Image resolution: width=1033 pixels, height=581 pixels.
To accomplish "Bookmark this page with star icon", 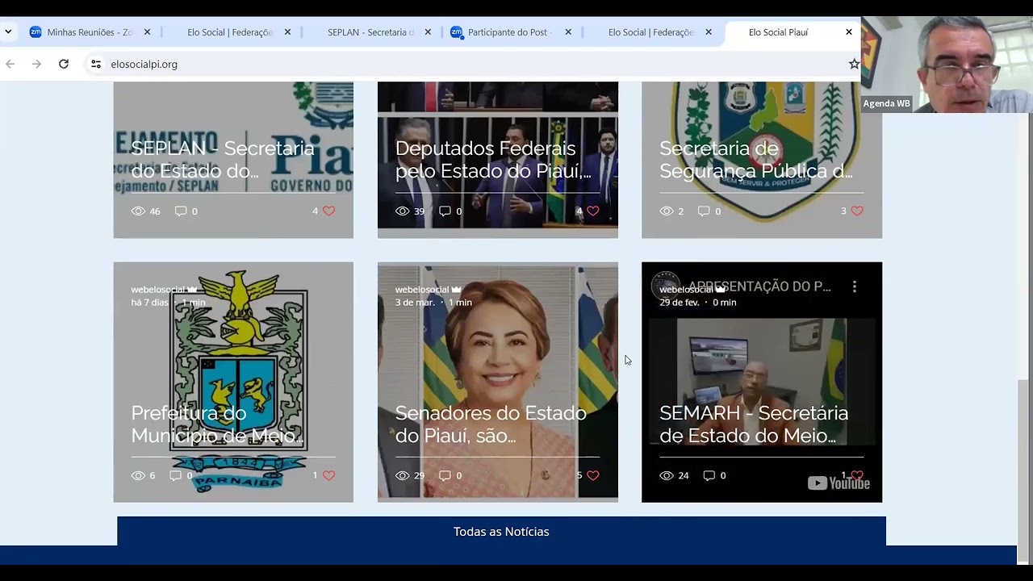I will [x=854, y=64].
